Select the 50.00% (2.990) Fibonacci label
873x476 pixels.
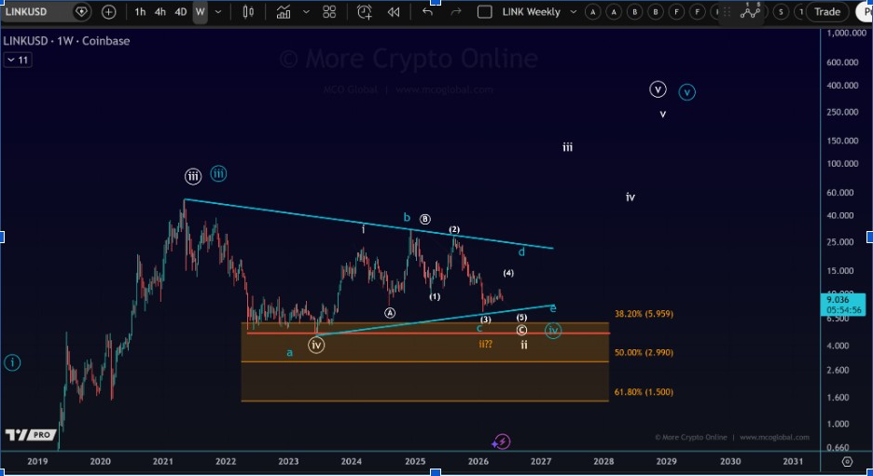[x=644, y=352]
